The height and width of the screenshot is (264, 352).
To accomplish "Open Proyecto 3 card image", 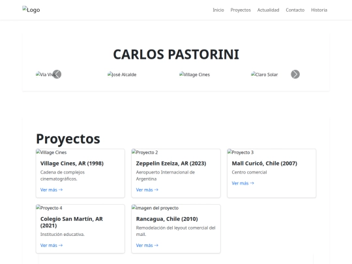I will coord(241,152).
